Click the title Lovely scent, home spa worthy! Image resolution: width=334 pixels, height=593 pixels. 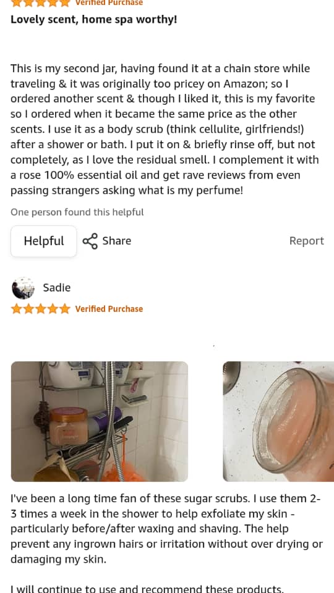point(93,19)
